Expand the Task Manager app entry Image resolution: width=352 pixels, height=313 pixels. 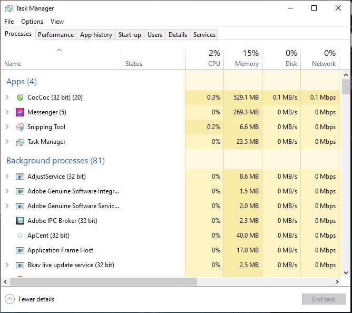(7, 142)
